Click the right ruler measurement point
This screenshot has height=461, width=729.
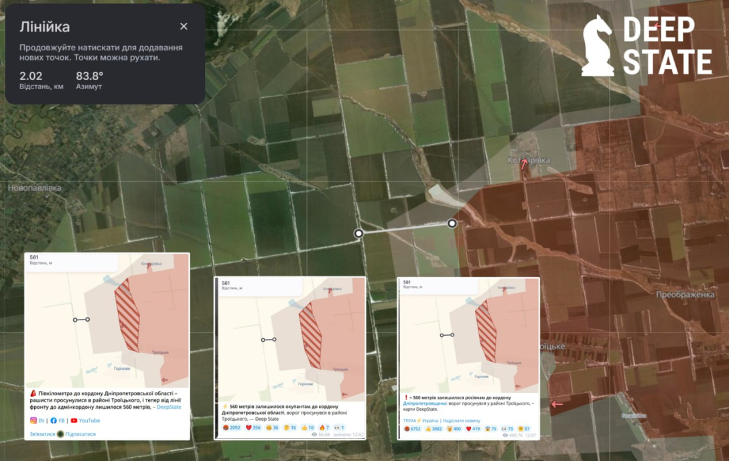click(452, 223)
